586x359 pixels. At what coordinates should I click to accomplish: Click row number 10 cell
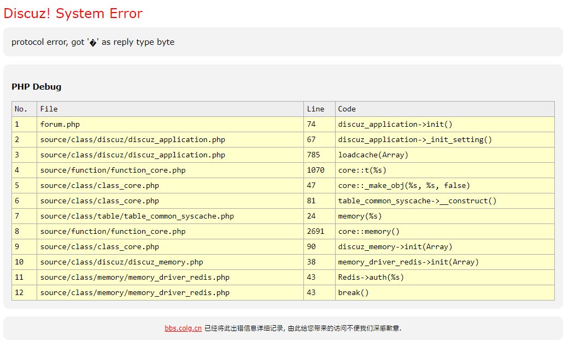coord(24,262)
